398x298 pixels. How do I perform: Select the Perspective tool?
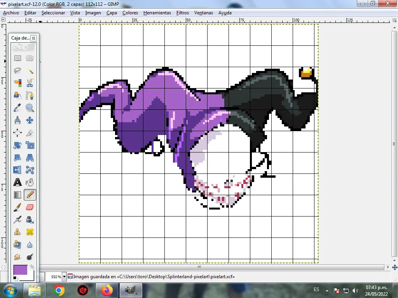coord(30,158)
